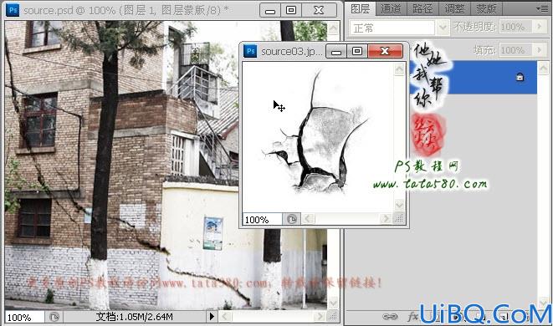Switch to the 调整 tab
This screenshot has height=326, width=553.
454,9
